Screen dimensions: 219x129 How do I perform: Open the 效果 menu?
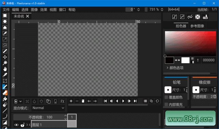(x=44, y=10)
